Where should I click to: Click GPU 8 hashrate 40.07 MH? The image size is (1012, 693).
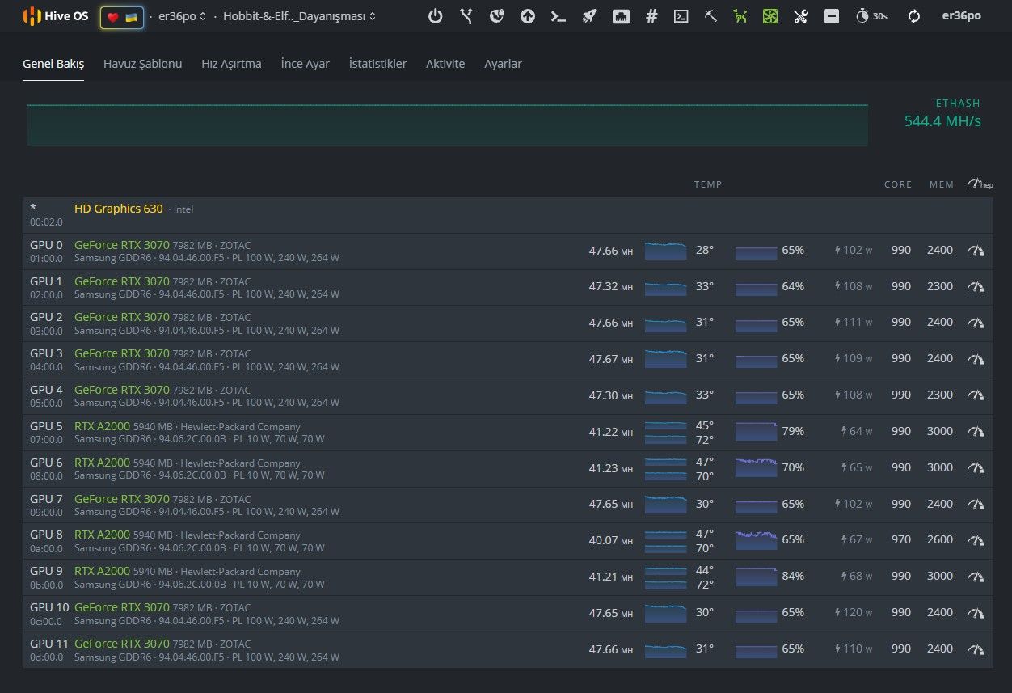[x=610, y=540]
